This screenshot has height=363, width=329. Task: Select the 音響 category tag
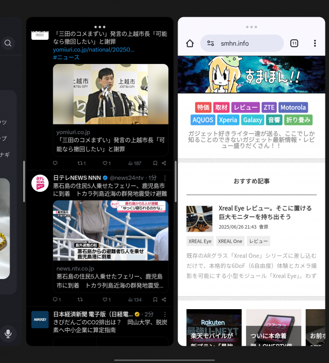tap(274, 120)
